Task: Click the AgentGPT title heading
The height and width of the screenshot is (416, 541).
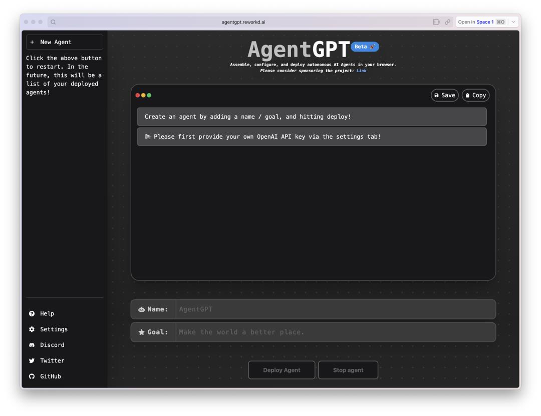Action: click(299, 50)
